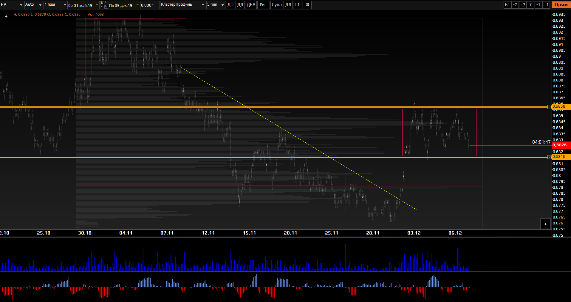
Task: Open the 5 min period dropdown
Action: 216,5
